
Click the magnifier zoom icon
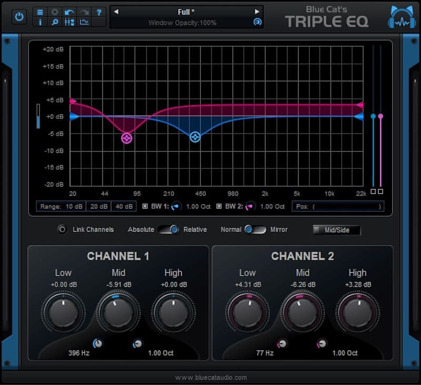point(55,22)
